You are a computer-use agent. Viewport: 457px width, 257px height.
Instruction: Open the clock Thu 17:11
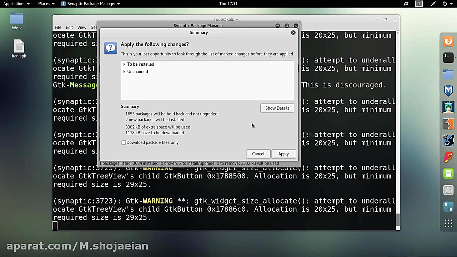[228, 4]
